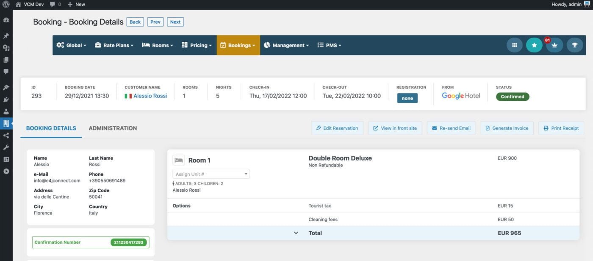Click the Confirmed status badge
593x261 pixels.
pos(513,97)
